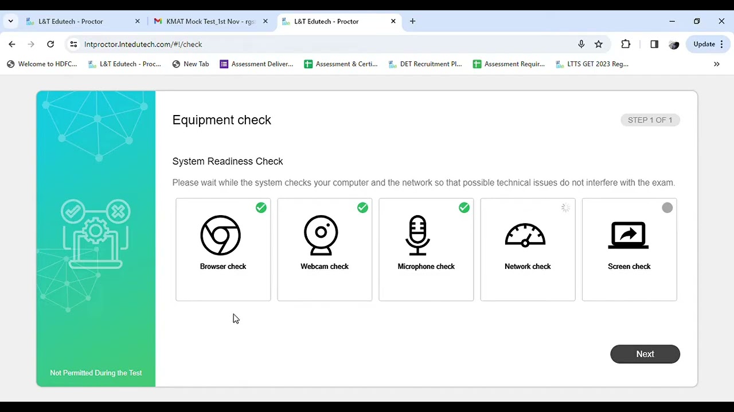
Task: Click the Update button in Chrome toolbar
Action: [x=707, y=44]
